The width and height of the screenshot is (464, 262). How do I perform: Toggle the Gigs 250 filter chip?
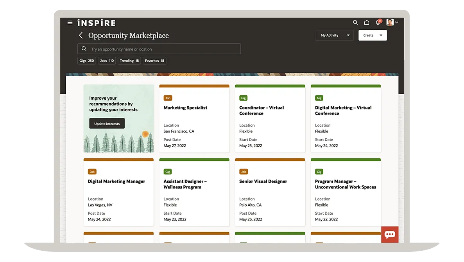pos(86,61)
